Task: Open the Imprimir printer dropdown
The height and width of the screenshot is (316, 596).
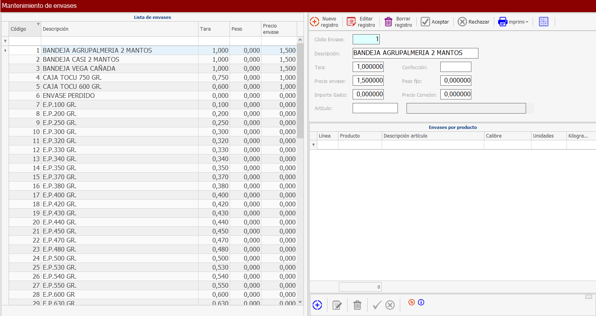Action: (513, 22)
